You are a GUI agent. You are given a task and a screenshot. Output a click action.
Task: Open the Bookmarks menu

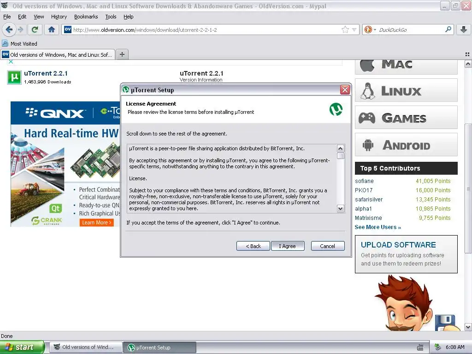(86, 17)
